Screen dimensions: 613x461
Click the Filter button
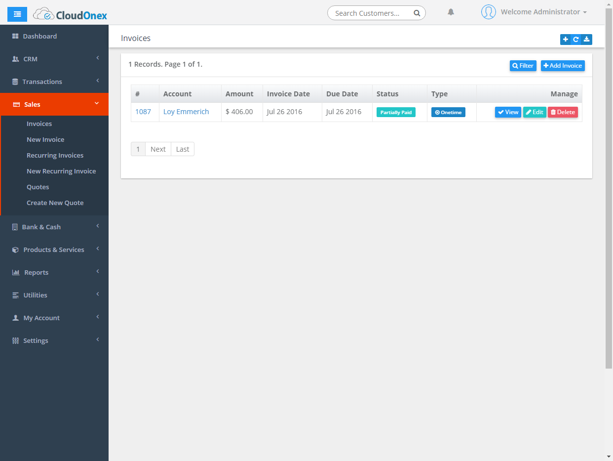click(x=523, y=66)
